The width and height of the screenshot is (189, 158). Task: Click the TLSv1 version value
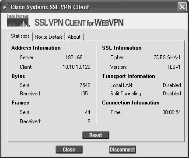tap(174, 67)
